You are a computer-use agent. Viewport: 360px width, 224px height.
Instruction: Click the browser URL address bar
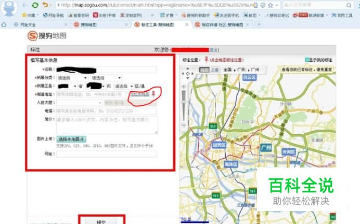[155, 5]
